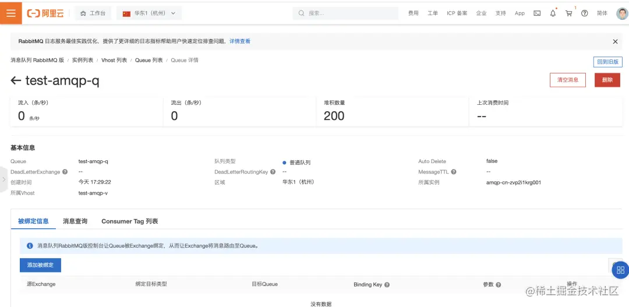This screenshot has width=629, height=307.
Task: Open the 工单 ticket menu
Action: (x=432, y=13)
